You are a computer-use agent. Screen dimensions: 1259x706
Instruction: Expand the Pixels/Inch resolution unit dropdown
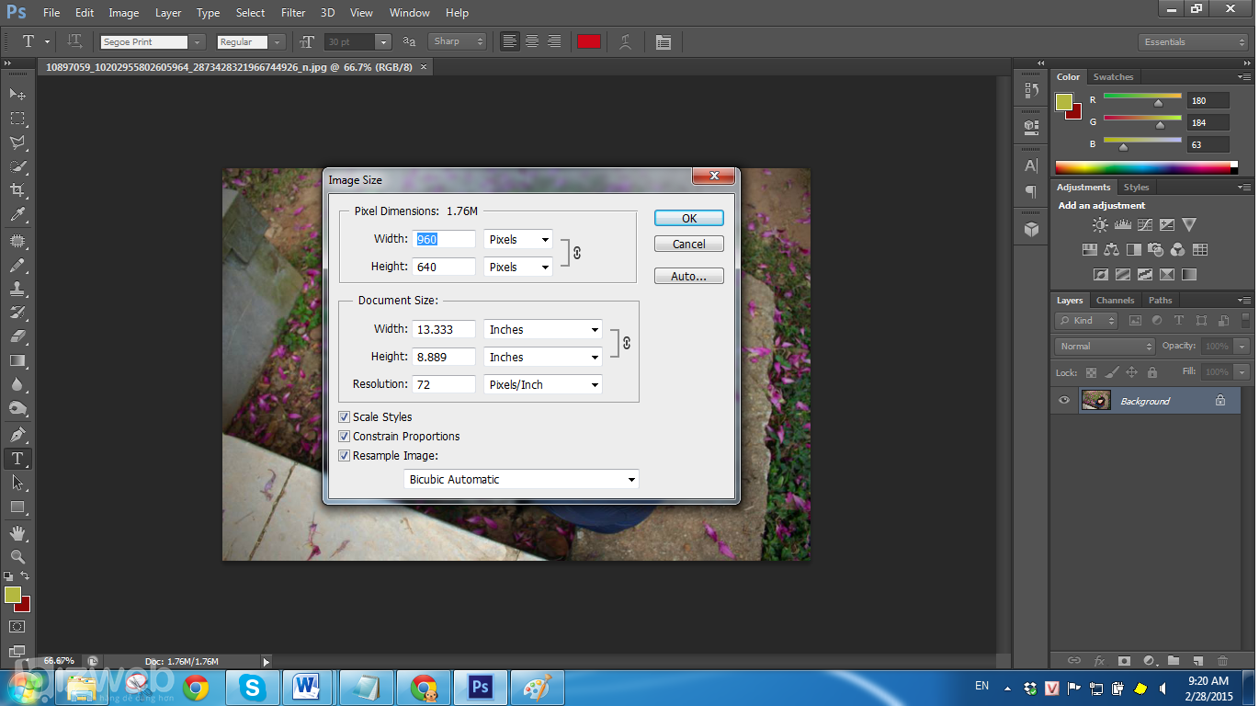click(x=542, y=385)
